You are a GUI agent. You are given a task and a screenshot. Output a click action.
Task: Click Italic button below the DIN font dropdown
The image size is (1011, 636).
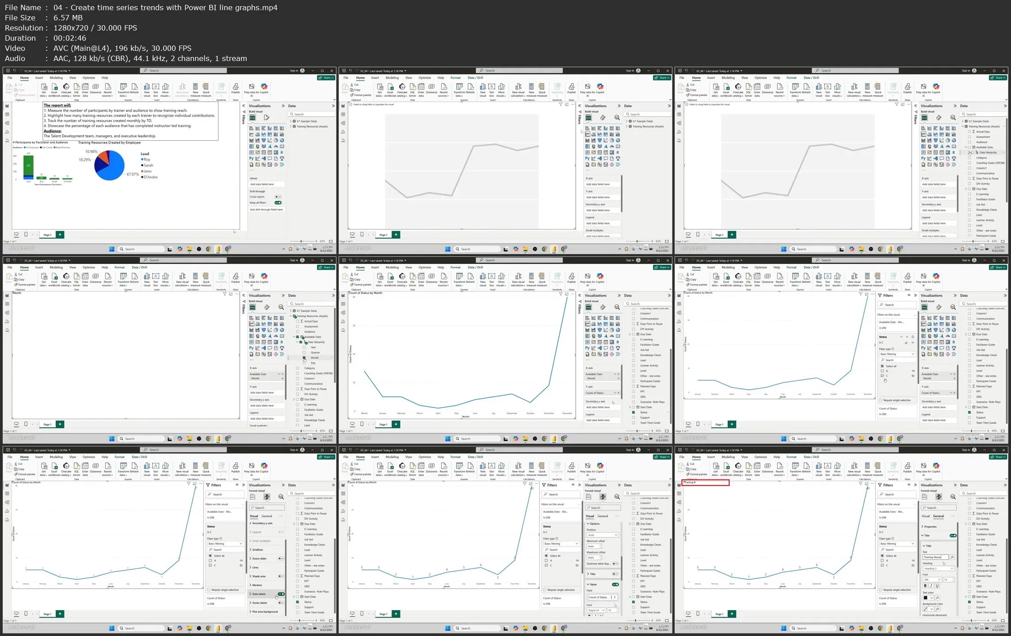coord(931,586)
